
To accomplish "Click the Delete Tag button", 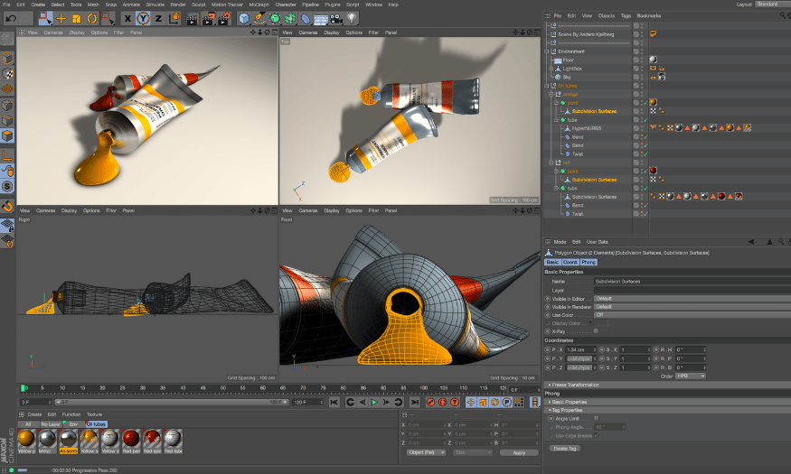I will tap(564, 449).
